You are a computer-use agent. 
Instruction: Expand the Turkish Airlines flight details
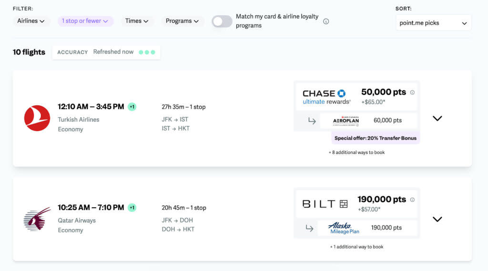point(437,118)
